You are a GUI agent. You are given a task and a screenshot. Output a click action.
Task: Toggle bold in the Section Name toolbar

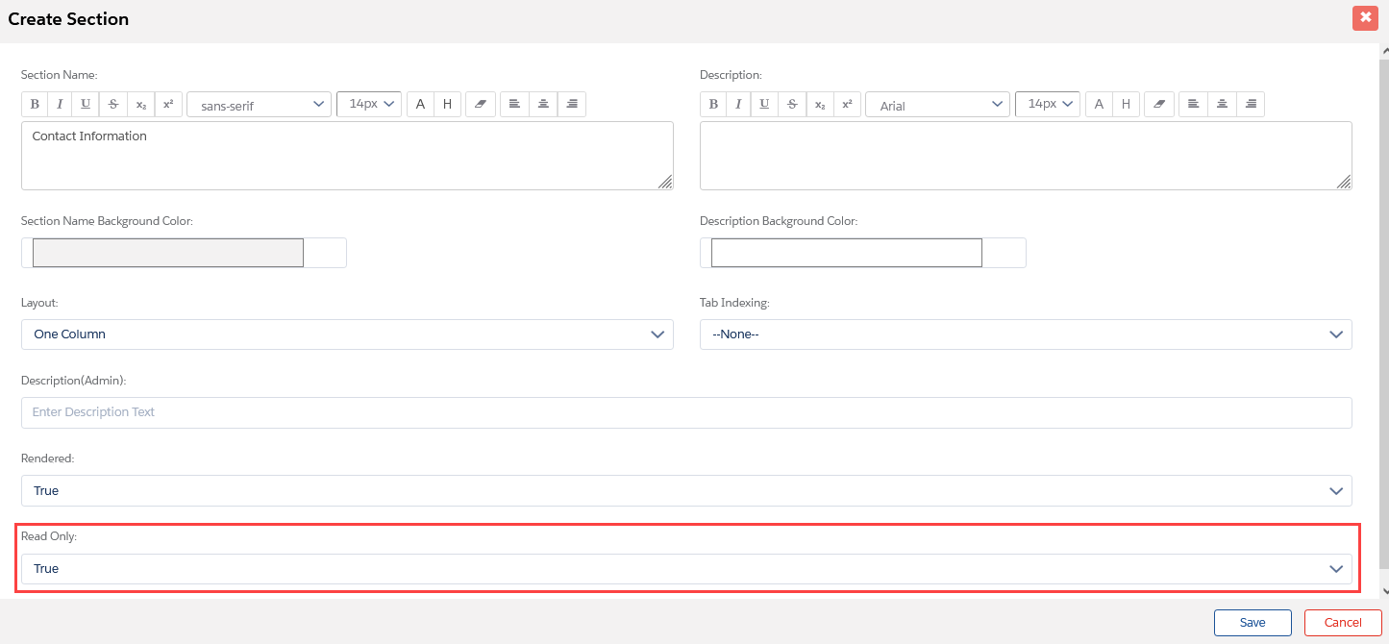tap(35, 104)
